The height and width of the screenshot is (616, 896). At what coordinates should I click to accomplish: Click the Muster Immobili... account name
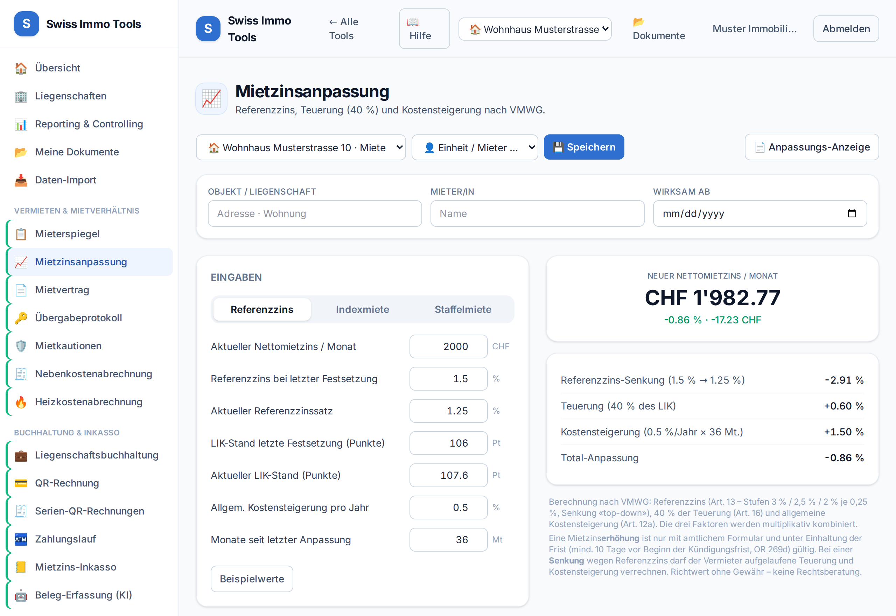(x=754, y=29)
